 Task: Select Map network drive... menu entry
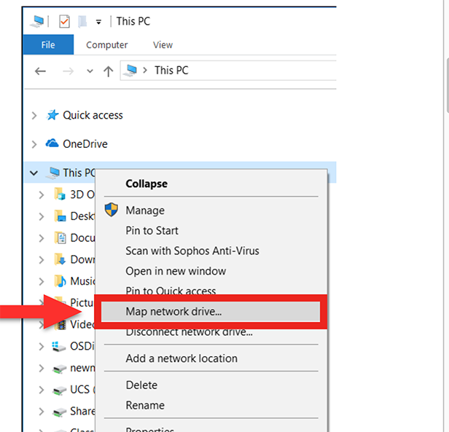[x=211, y=312]
